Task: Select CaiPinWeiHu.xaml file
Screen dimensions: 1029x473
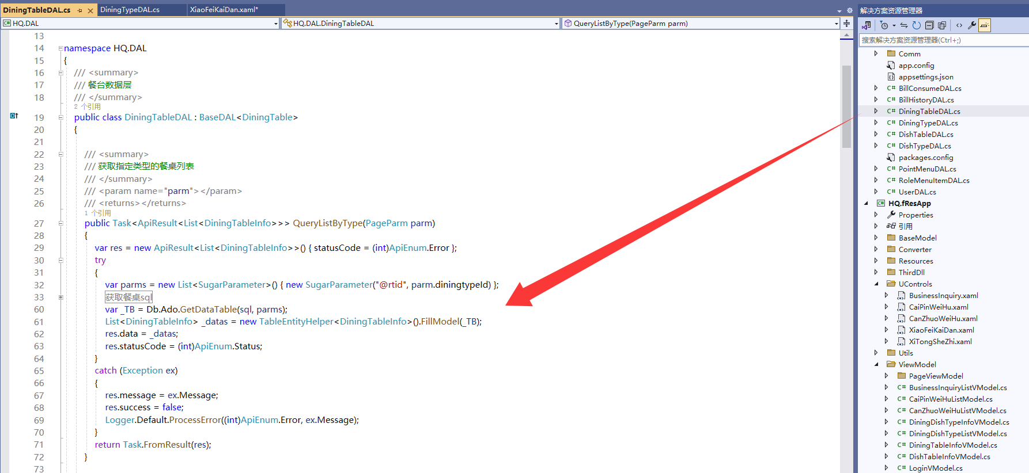Action: 939,307
